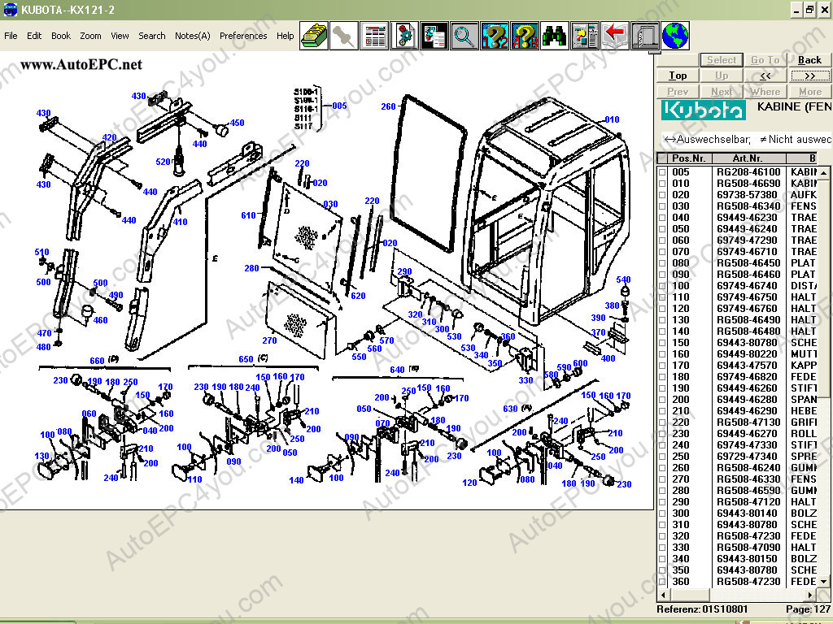Image resolution: width=833 pixels, height=624 pixels.
Task: Select checkbox for position 100 row
Action: pyautogui.click(x=662, y=286)
